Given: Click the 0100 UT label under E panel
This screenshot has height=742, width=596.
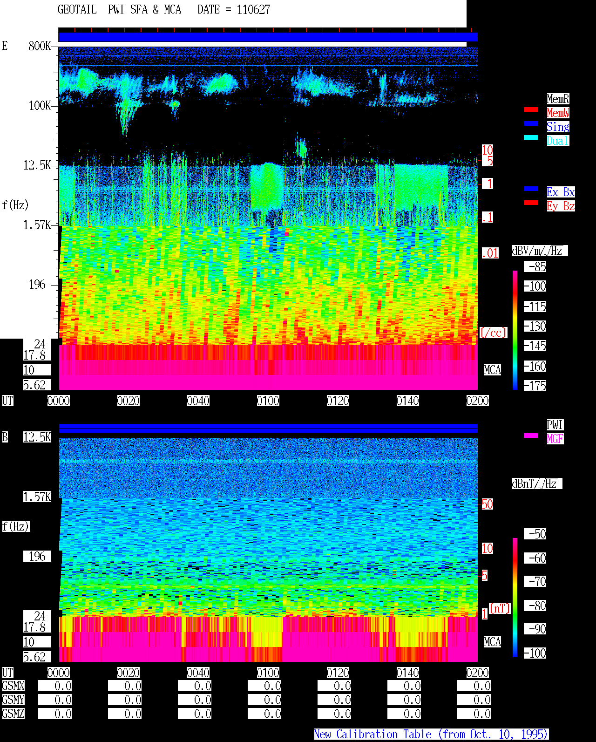Looking at the screenshot, I should (268, 401).
